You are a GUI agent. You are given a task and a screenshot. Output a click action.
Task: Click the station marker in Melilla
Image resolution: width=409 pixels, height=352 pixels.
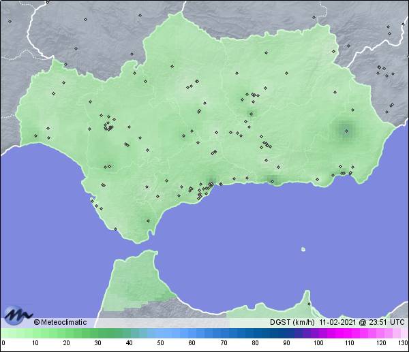click(x=309, y=304)
